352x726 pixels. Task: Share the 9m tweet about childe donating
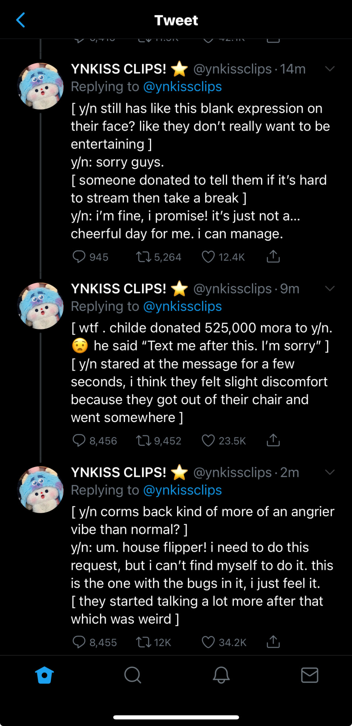[x=273, y=440]
